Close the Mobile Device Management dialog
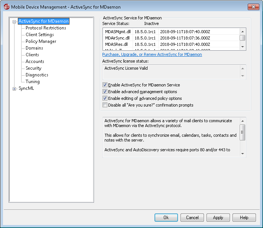Image resolution: width=263 pixels, height=228 pixels. click(253, 7)
